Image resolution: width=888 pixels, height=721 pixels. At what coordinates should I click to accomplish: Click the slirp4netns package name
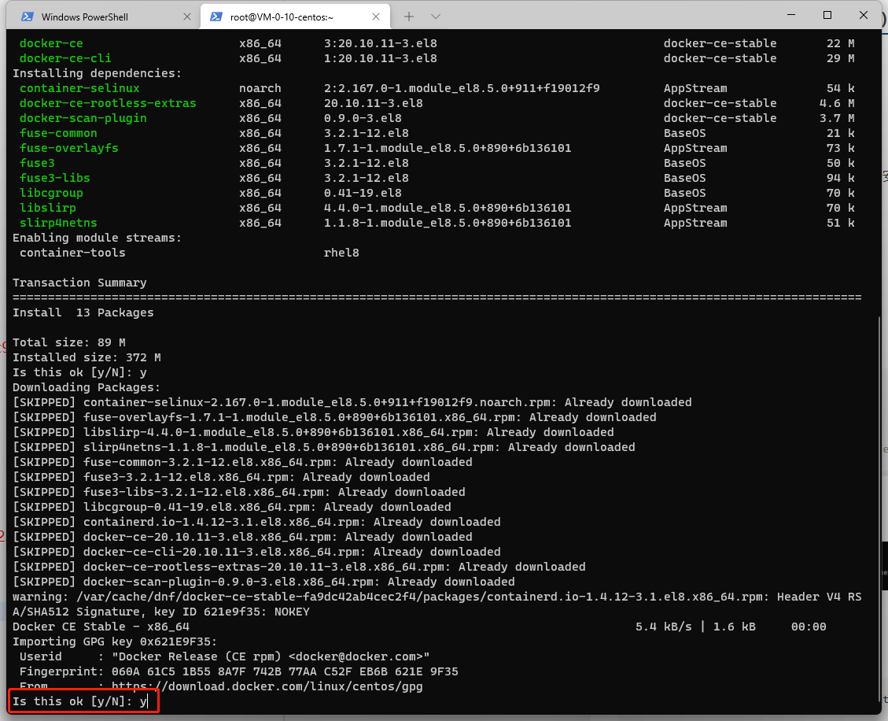click(58, 223)
